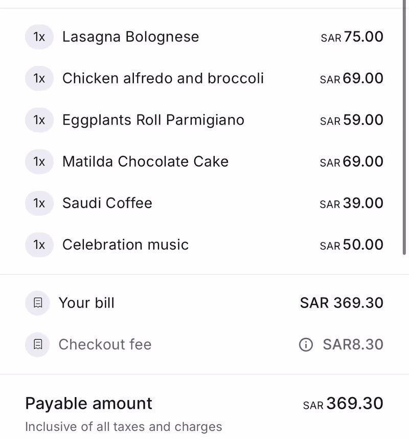Screen dimensions: 409x439
Task: Select the Eggplants Roll Parmigiano item
Action: click(x=153, y=121)
